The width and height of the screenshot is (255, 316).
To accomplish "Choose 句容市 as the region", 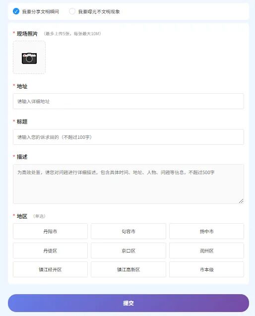I will point(128,231).
